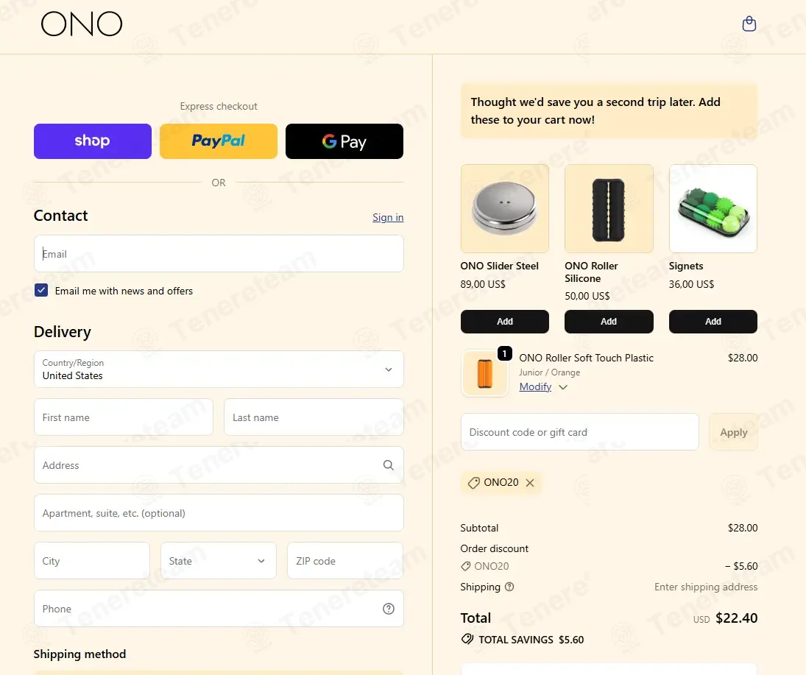Screen dimensions: 806x675
Task: Click the ONO logo
Action: click(x=82, y=24)
